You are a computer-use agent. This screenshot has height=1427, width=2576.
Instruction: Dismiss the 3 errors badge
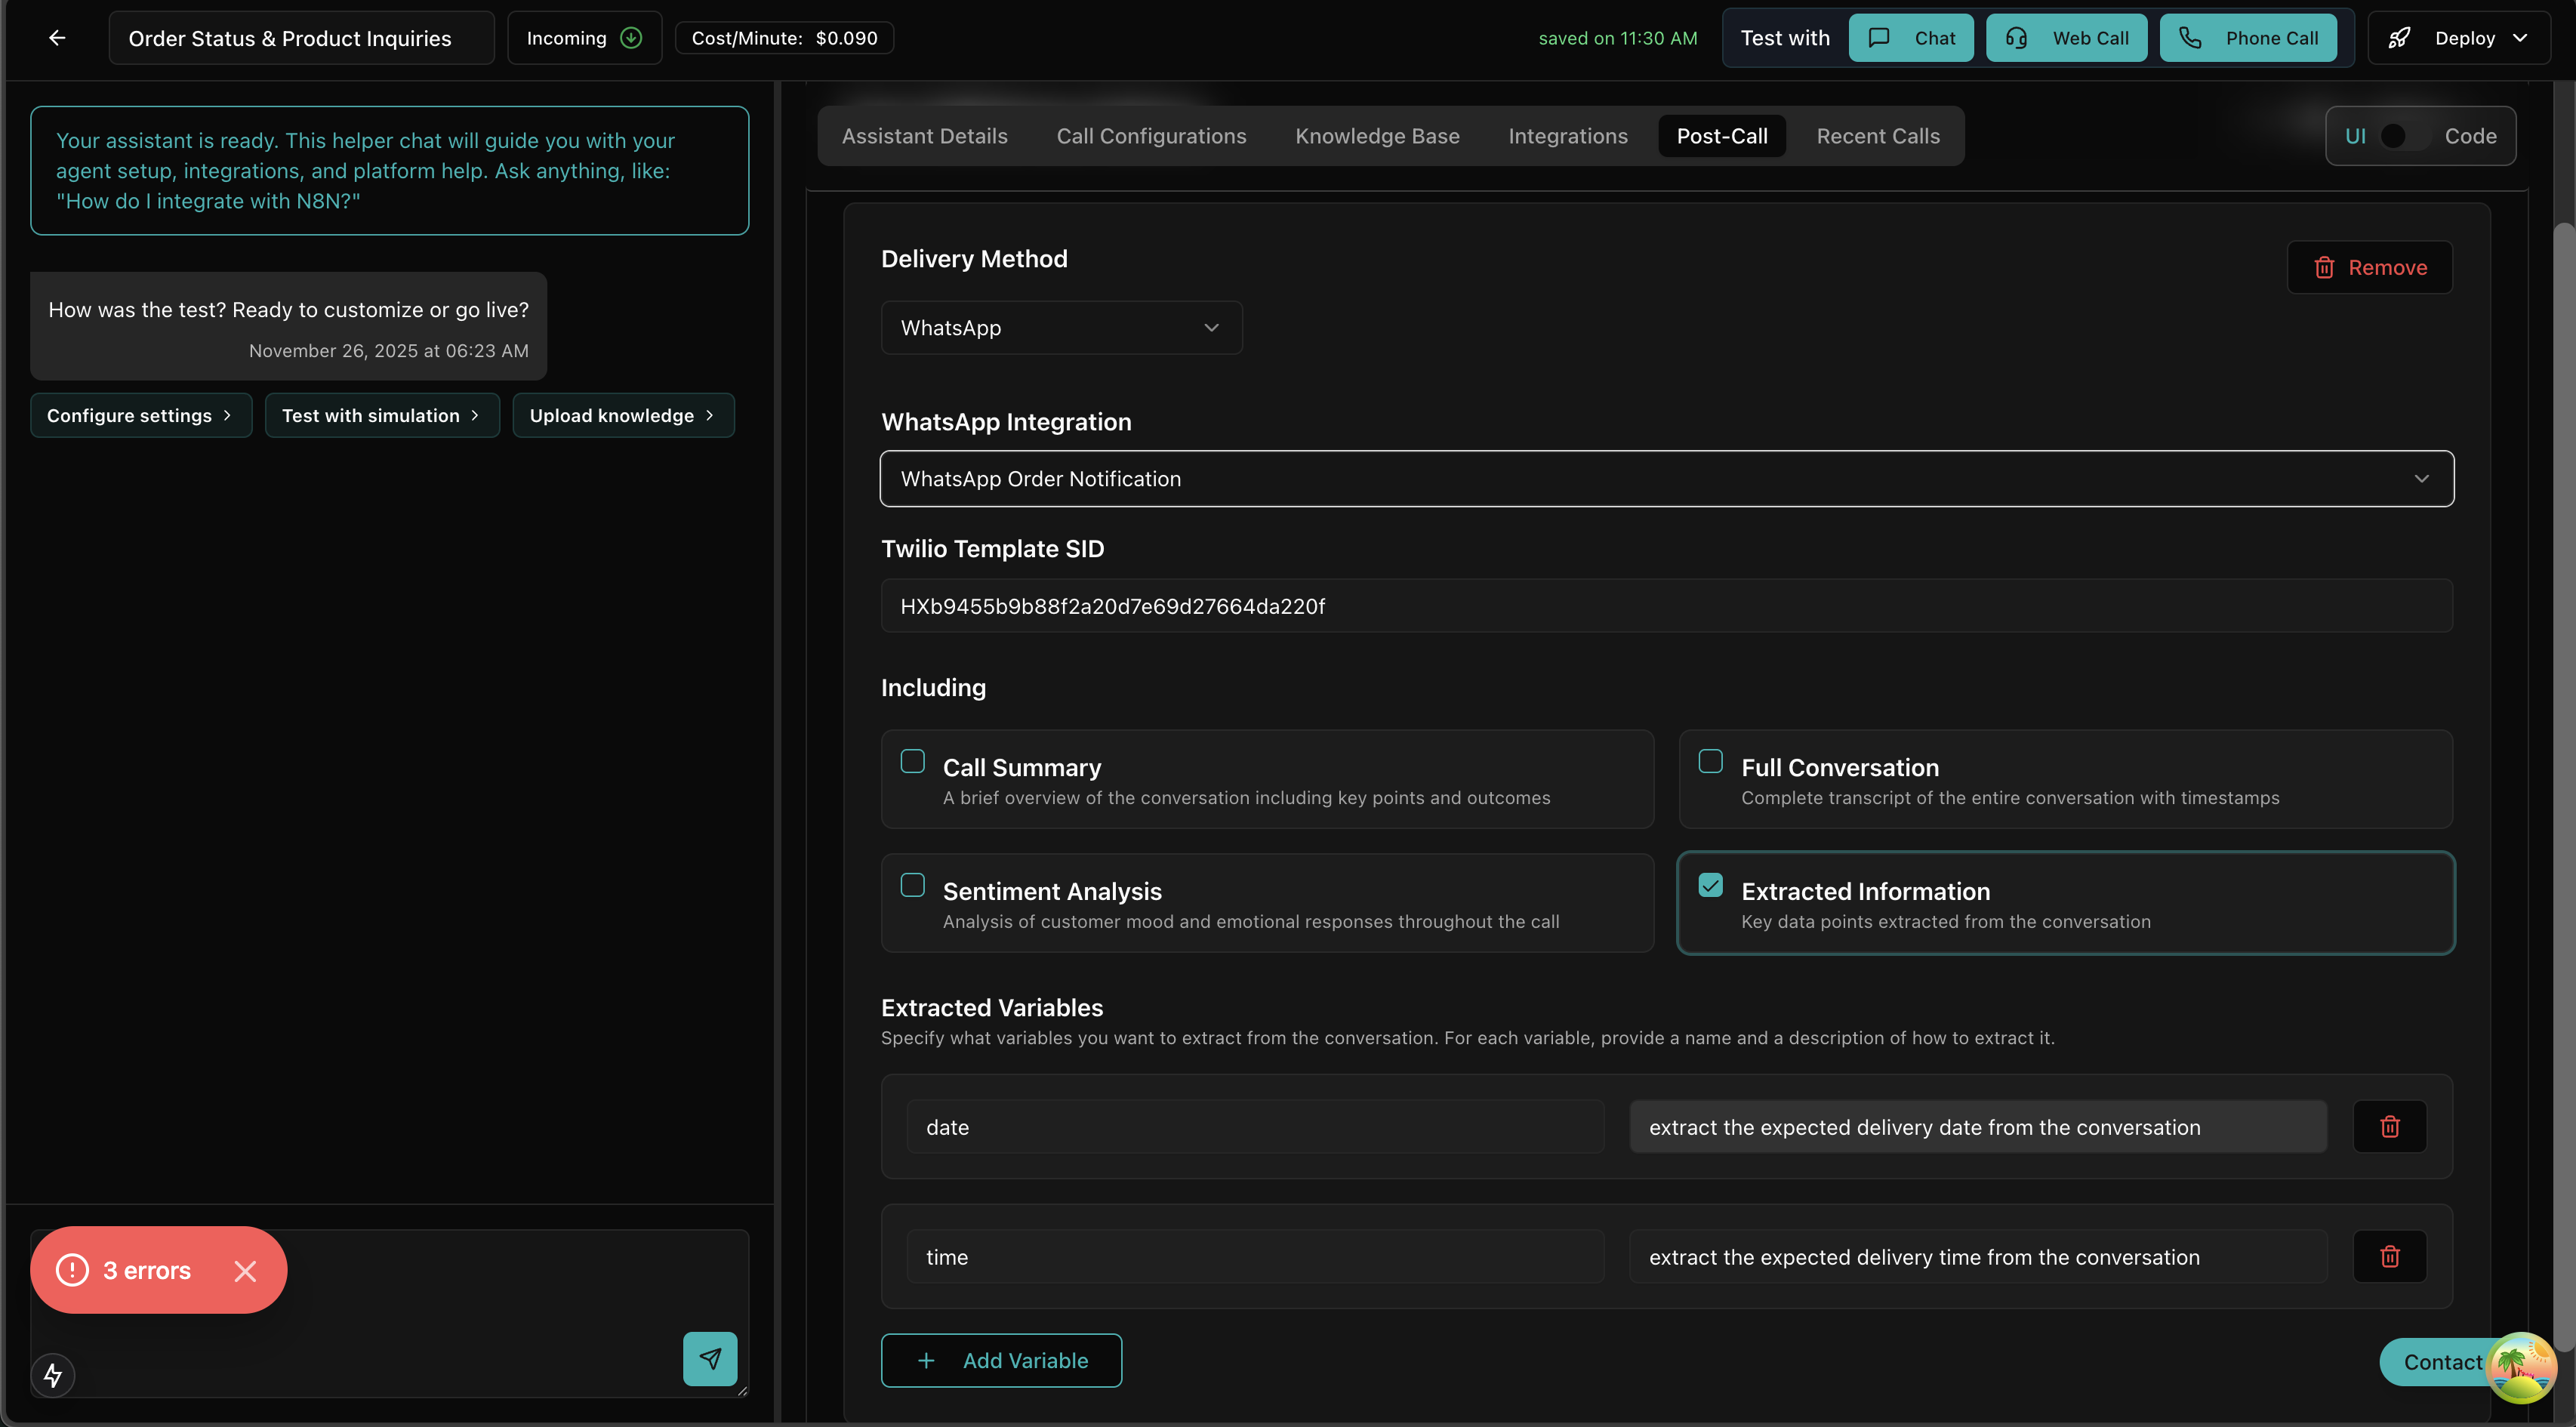click(245, 1270)
